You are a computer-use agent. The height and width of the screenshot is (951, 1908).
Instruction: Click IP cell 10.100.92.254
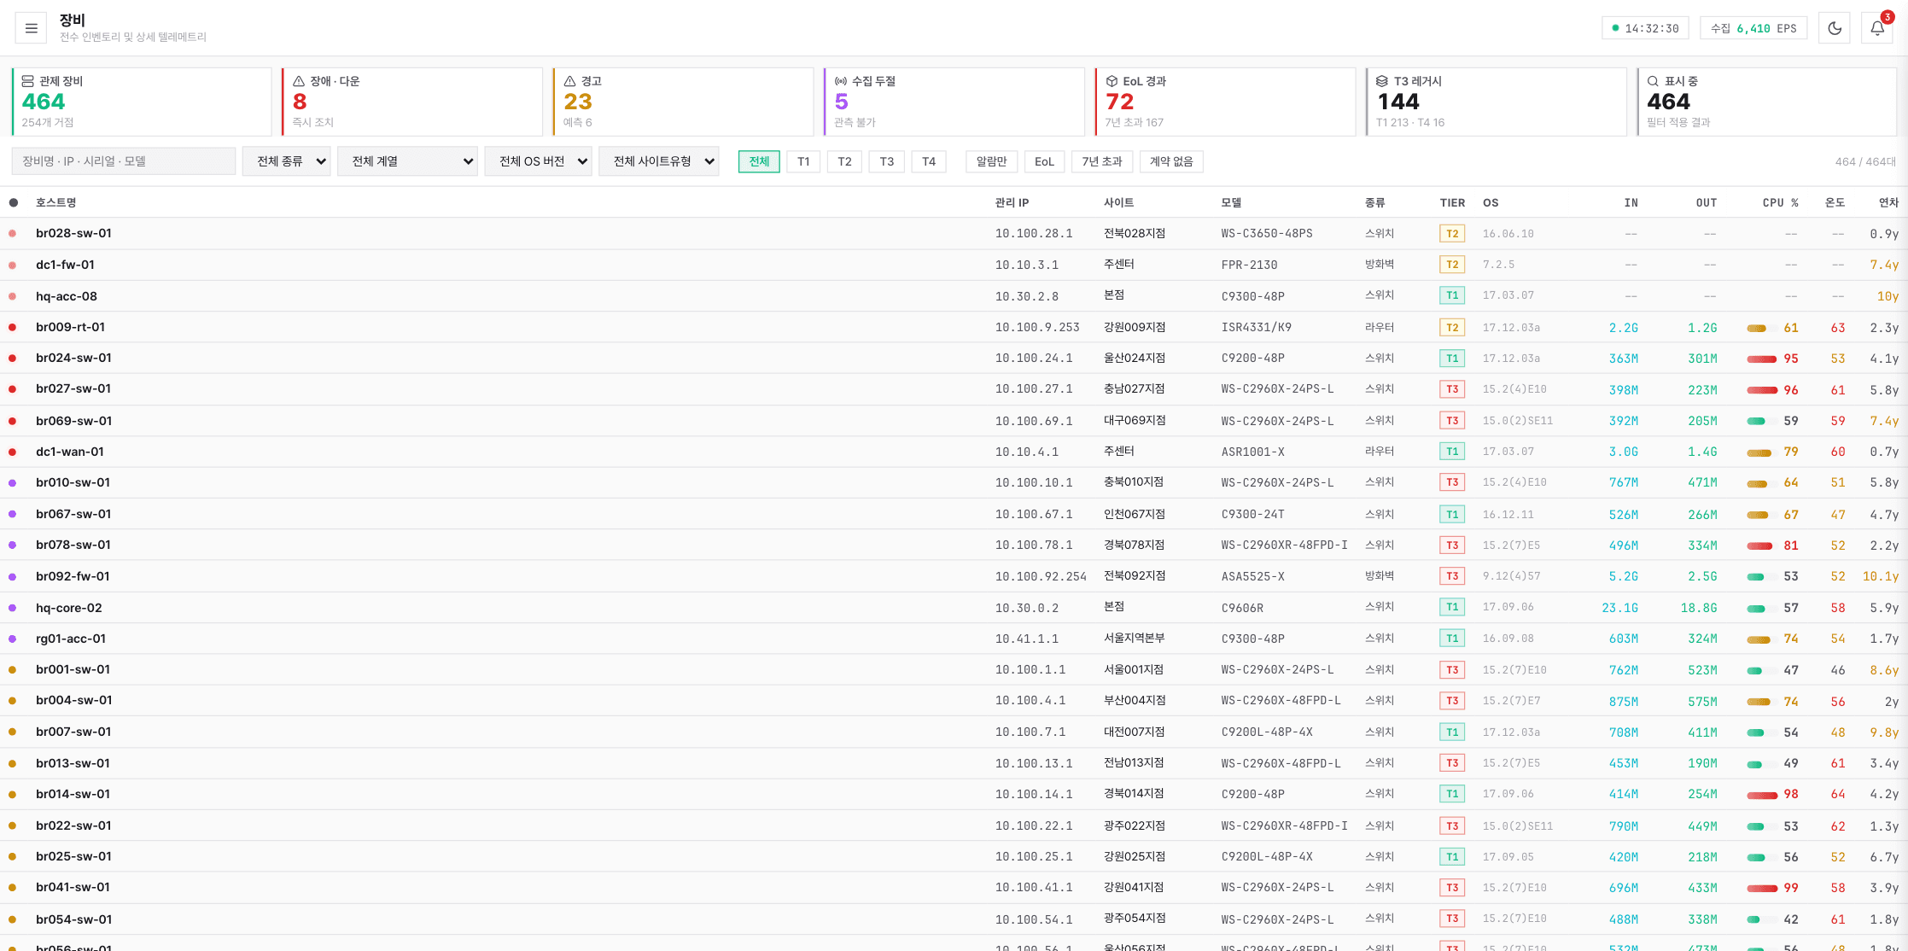(1041, 576)
